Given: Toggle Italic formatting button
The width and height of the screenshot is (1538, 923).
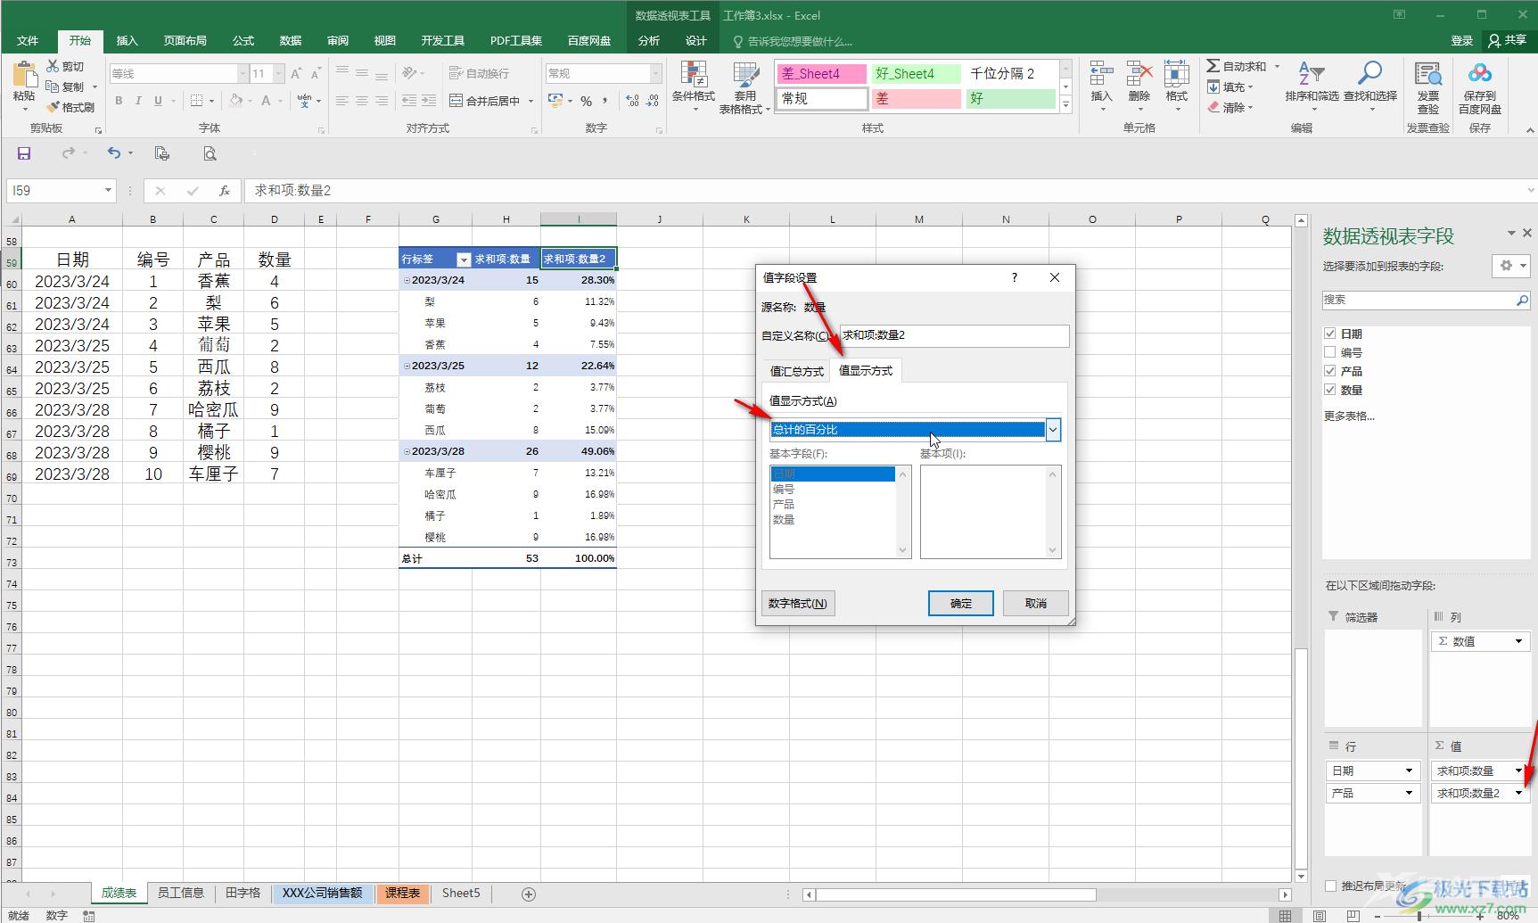Looking at the screenshot, I should (138, 101).
